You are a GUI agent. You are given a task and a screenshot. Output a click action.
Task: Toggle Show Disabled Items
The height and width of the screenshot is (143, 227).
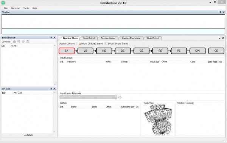tap(90, 43)
